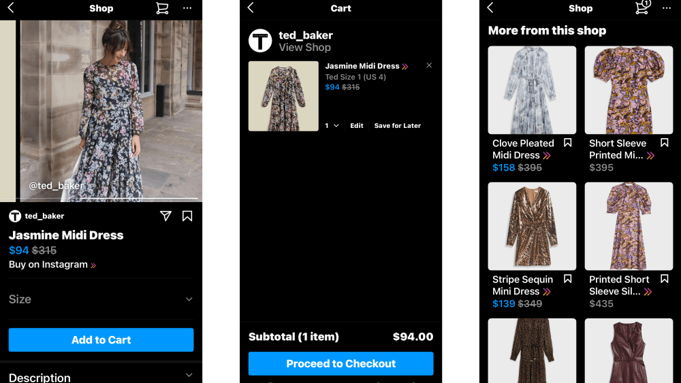Tap the $94.00 subtotal amount
This screenshot has height=383, width=681.
pos(413,337)
